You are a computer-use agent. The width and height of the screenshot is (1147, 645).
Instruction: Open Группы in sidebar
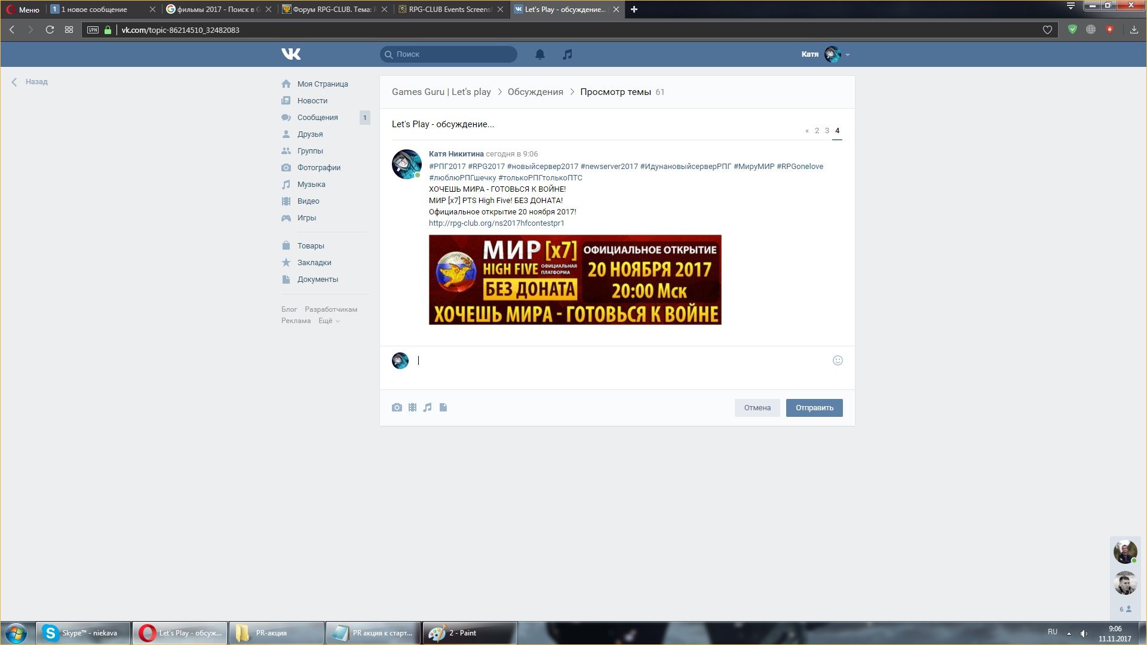tap(310, 150)
